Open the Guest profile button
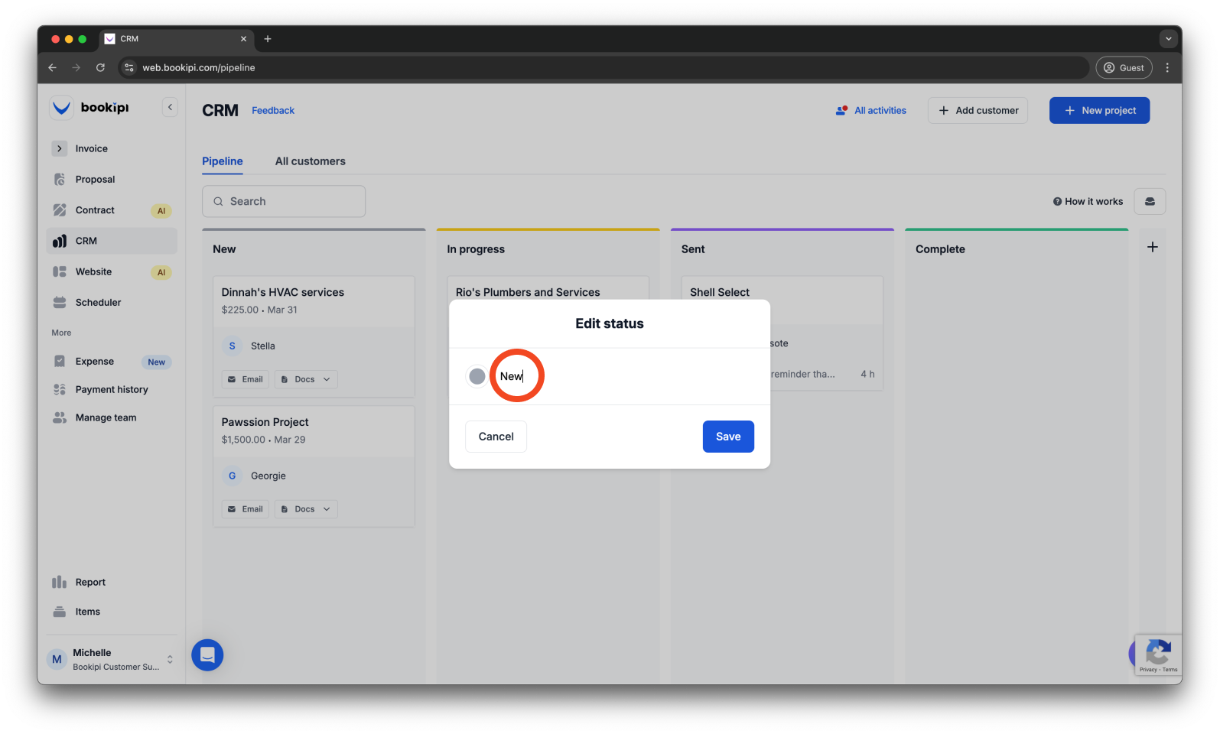Image resolution: width=1220 pixels, height=734 pixels. point(1124,68)
